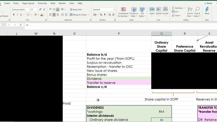Screen dimensions: 217x122
Task: Open Conditional Formatting
Action: 123,12
